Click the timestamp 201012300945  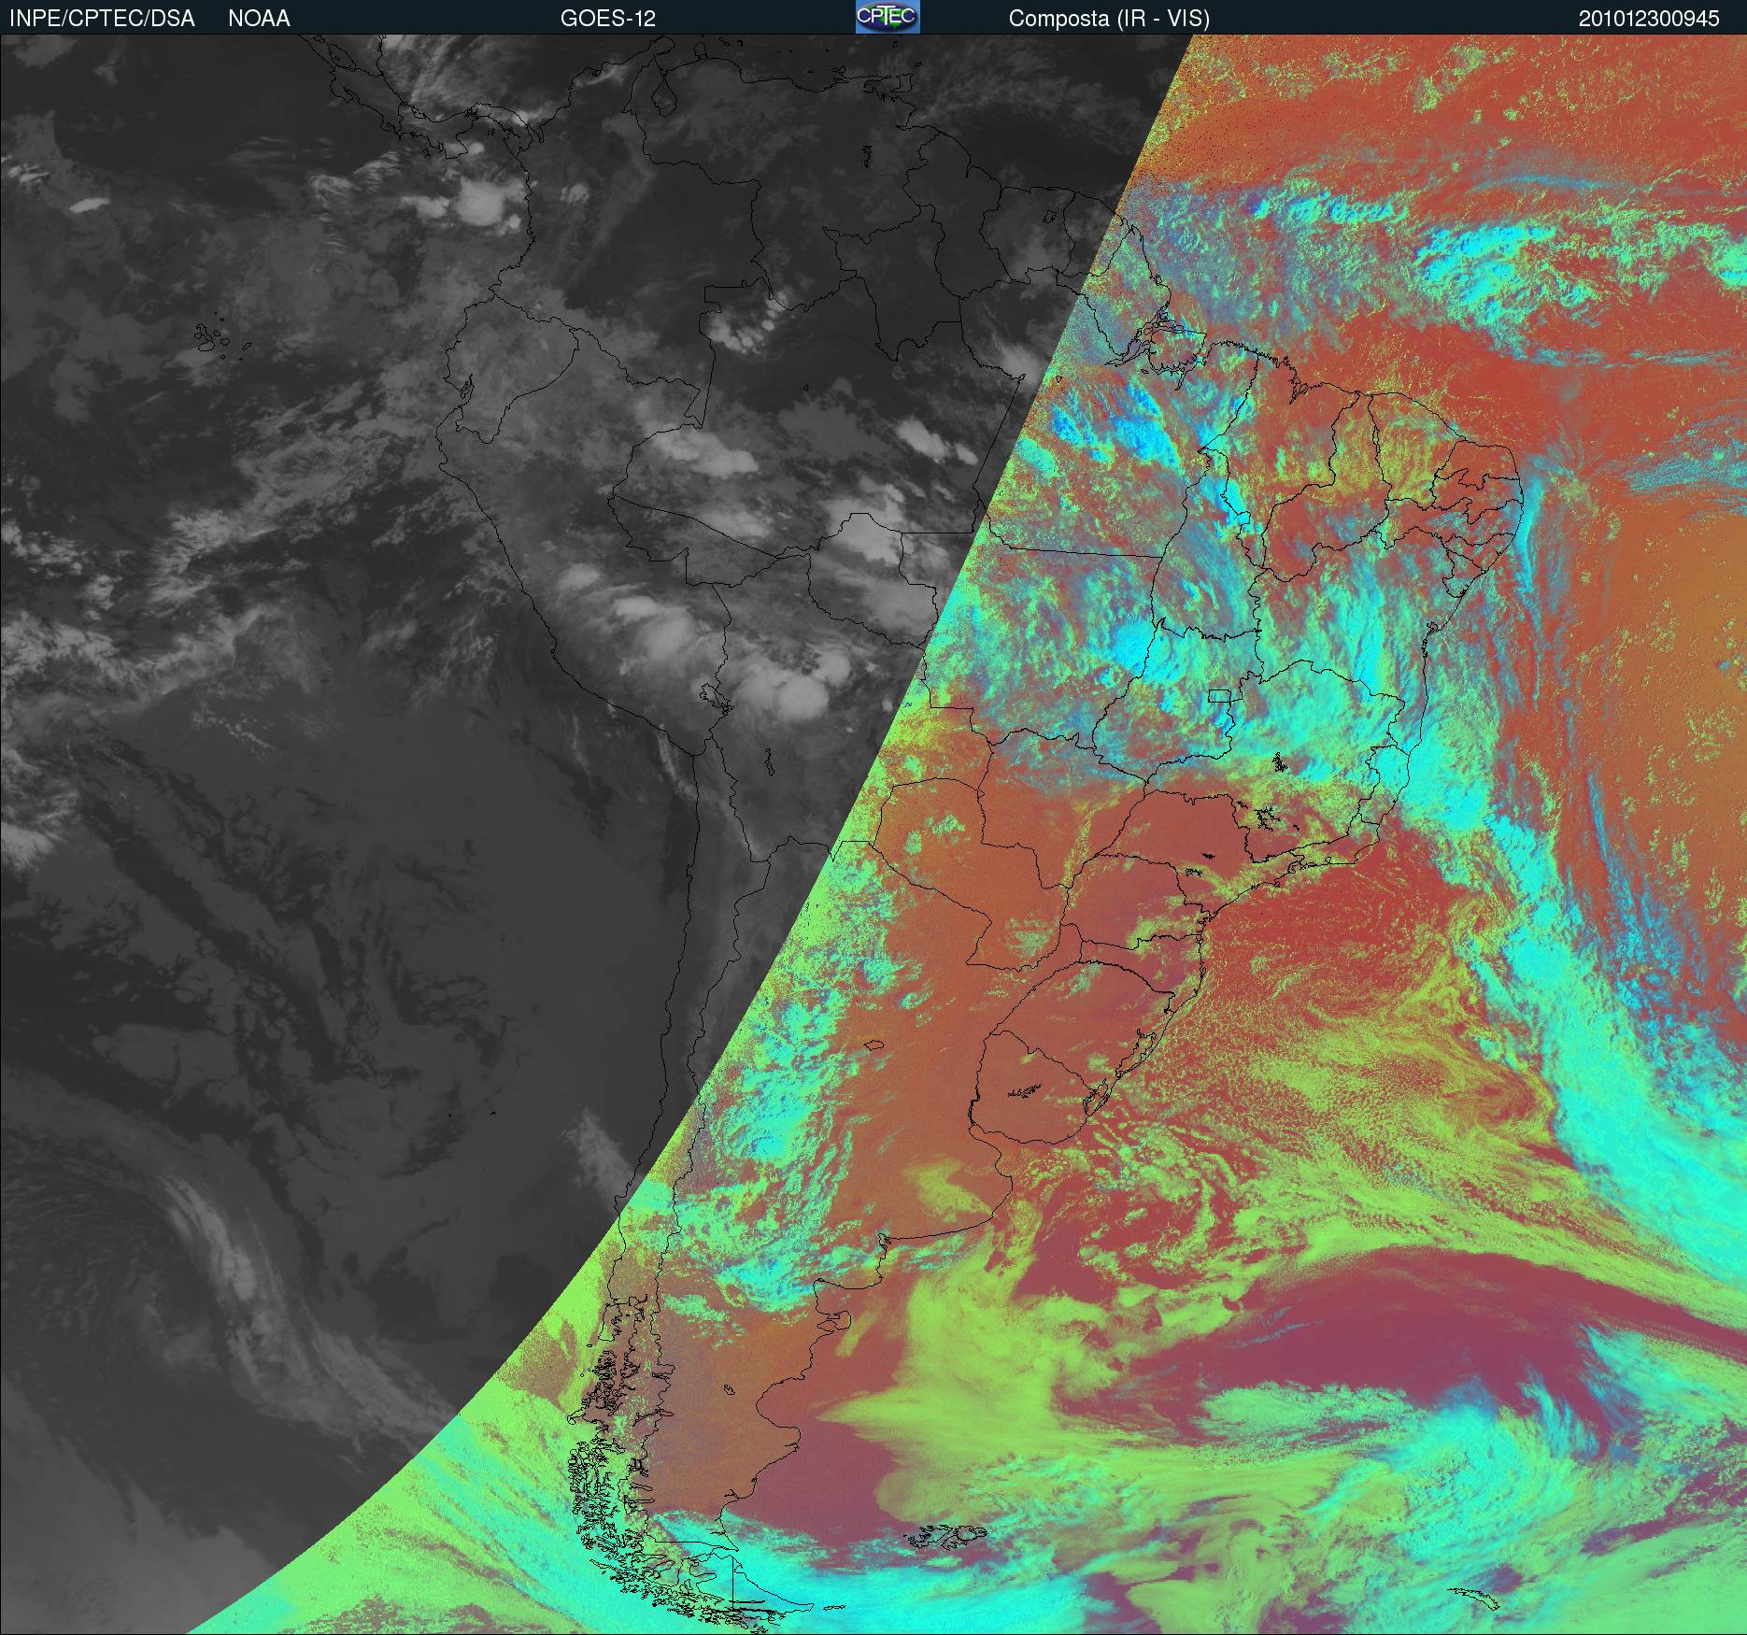[x=1649, y=19]
